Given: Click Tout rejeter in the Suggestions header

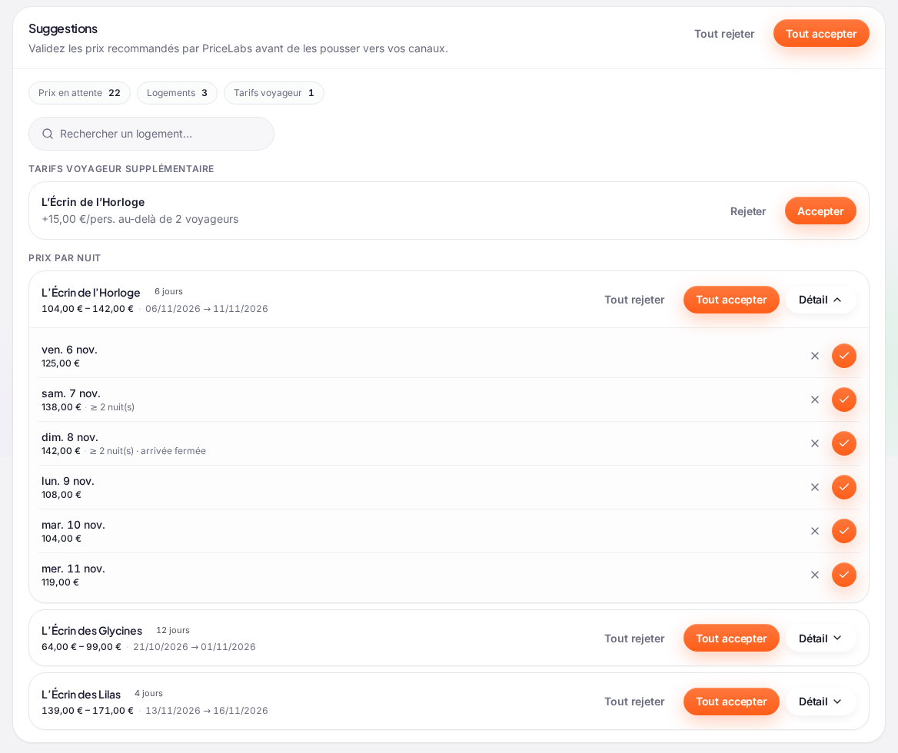Looking at the screenshot, I should tap(724, 34).
